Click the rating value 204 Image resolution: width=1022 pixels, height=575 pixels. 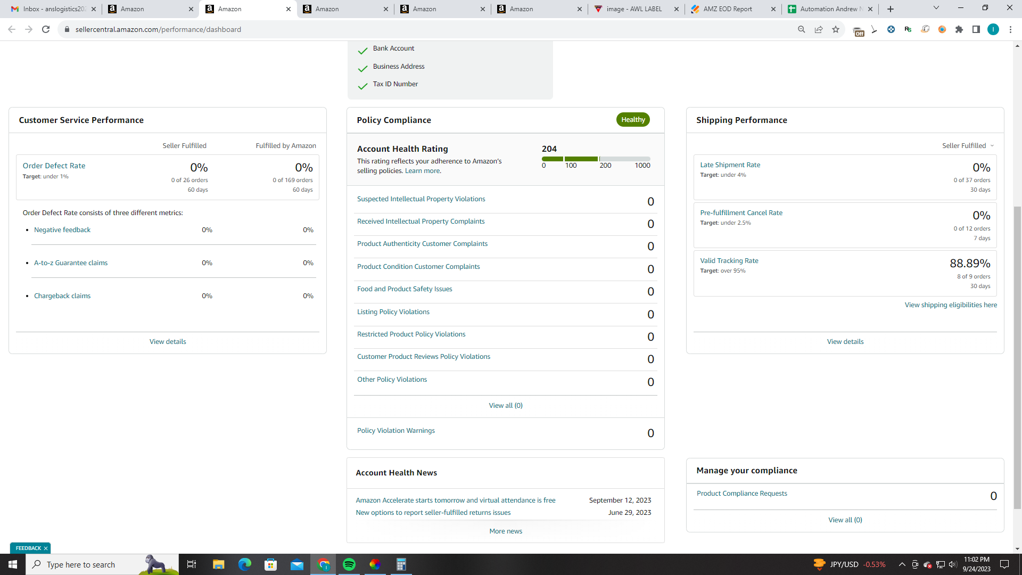[549, 149]
